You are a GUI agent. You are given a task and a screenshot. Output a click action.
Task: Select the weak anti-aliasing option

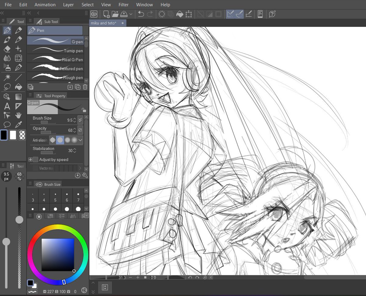coord(60,140)
